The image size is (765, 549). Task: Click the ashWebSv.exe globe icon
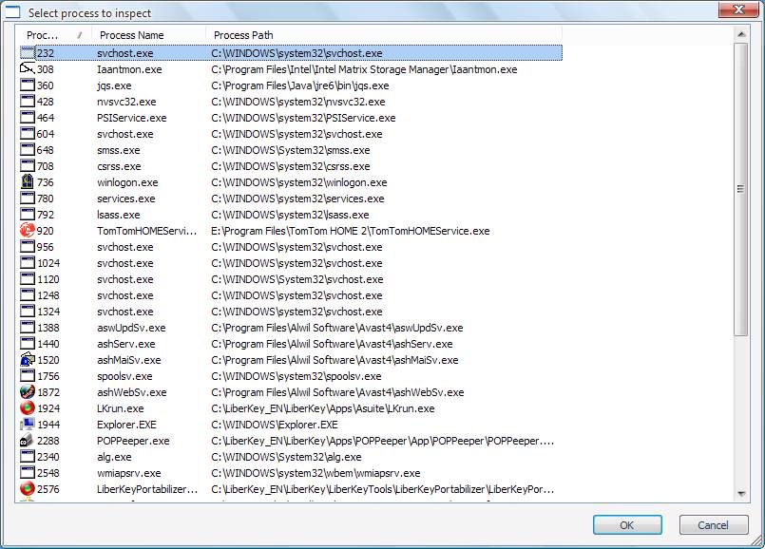pyautogui.click(x=28, y=392)
